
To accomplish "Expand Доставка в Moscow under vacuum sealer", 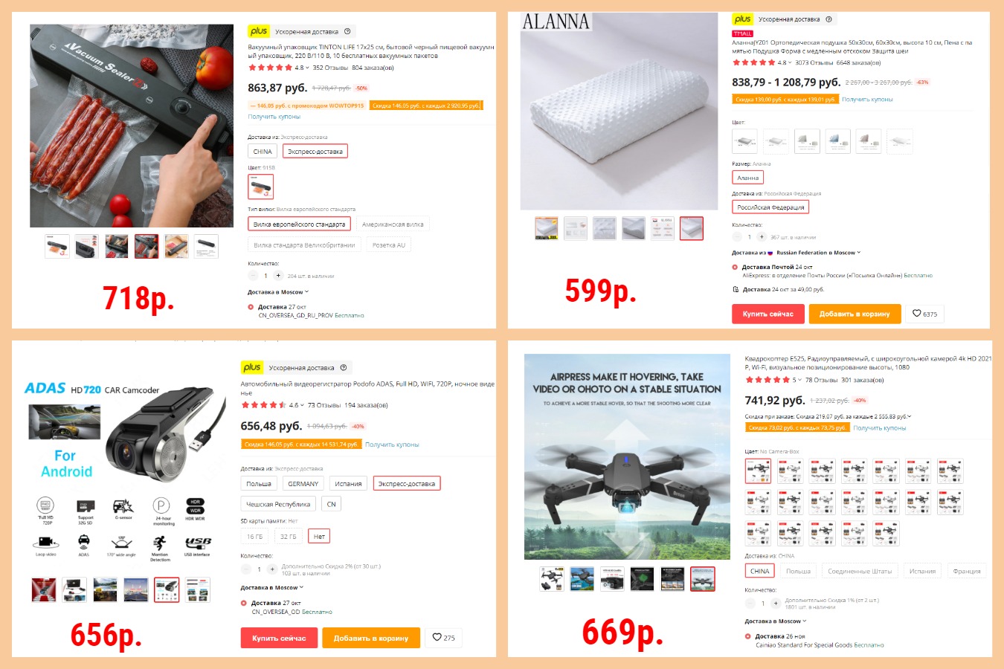I will [278, 292].
